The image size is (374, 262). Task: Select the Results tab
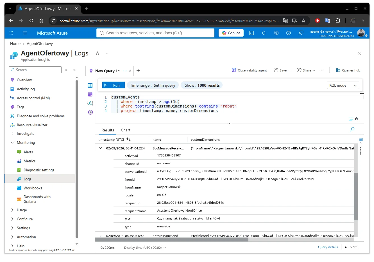click(108, 130)
